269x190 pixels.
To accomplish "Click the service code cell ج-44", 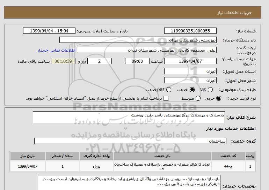I will click(228, 166).
